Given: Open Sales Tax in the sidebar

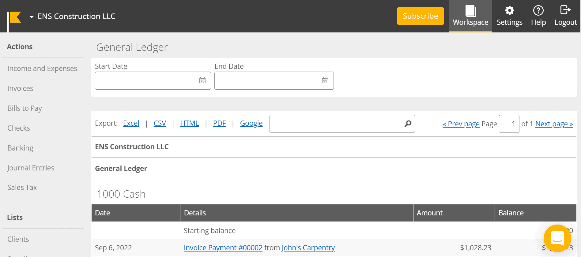Looking at the screenshot, I should [22, 188].
